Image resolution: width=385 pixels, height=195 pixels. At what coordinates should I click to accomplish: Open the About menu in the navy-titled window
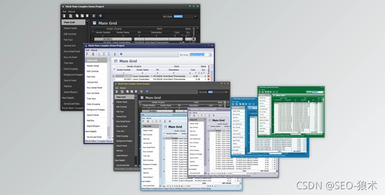point(94,50)
